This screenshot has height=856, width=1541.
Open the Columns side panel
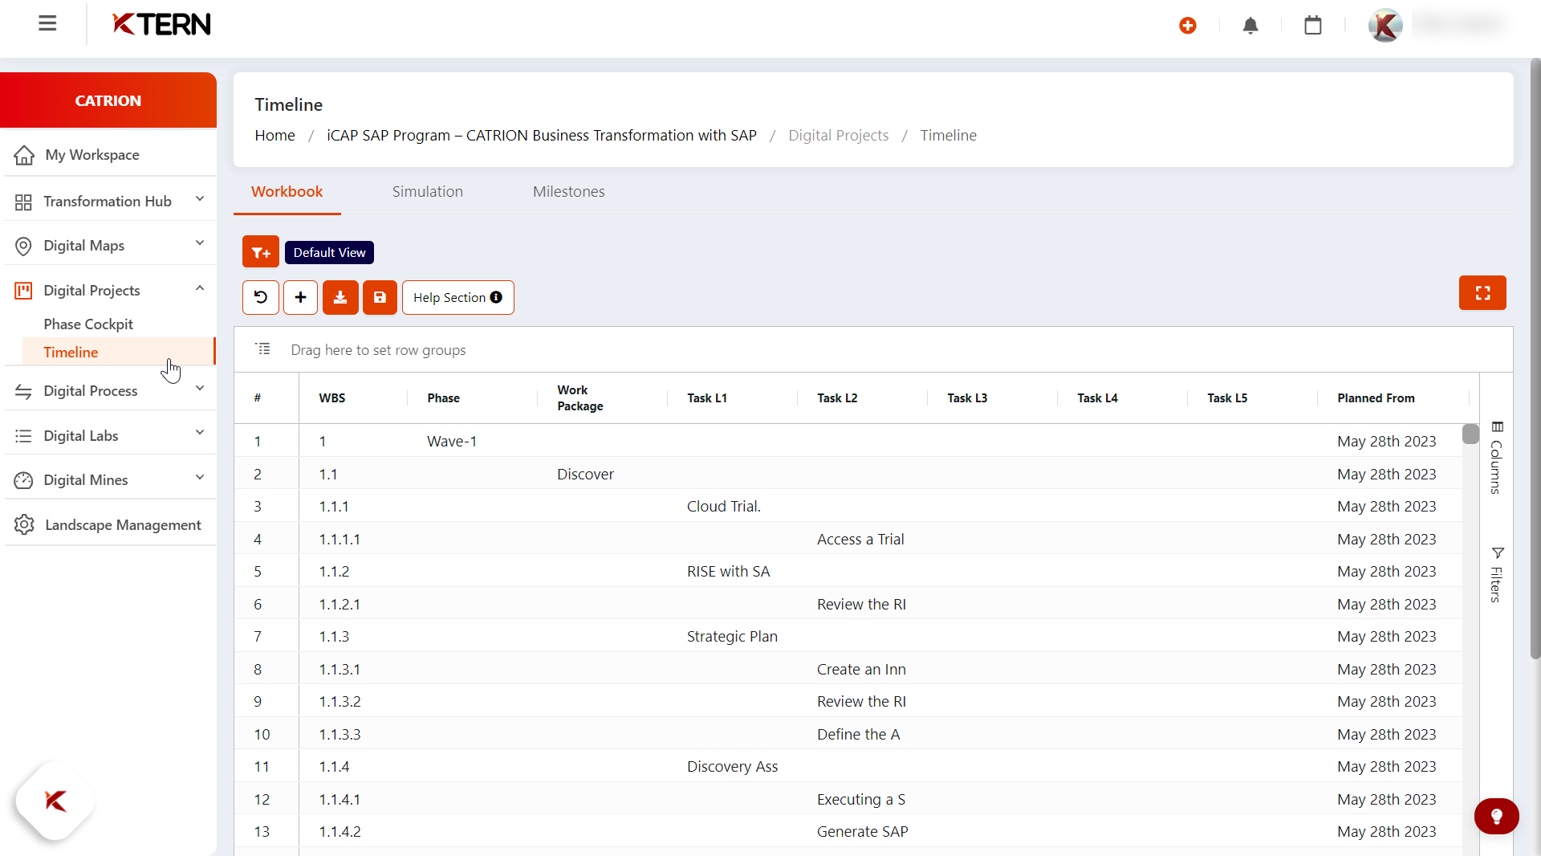1497,457
